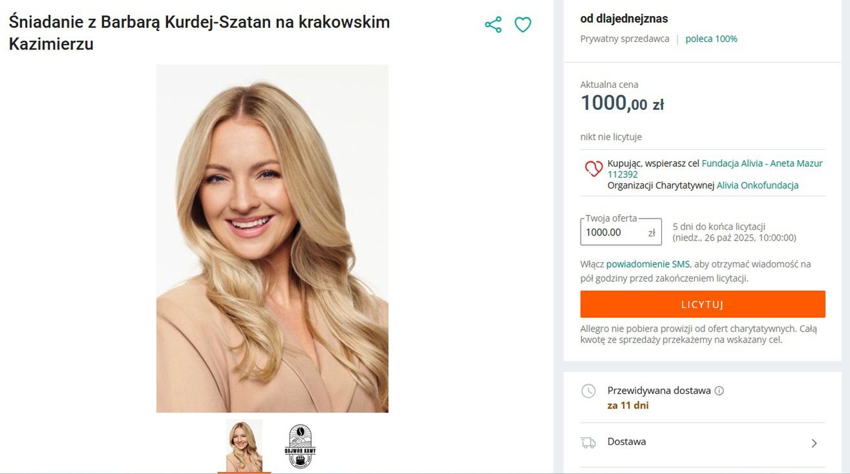Click into the Twoja oferta bid field

pos(613,232)
